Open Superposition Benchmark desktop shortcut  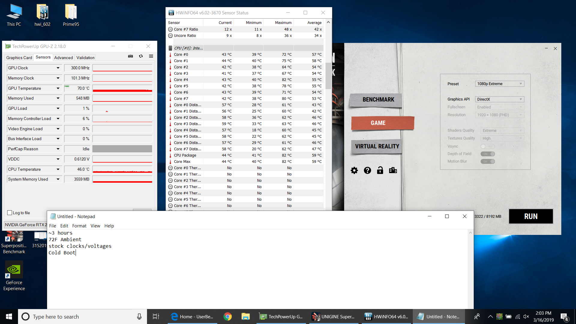pos(14,243)
